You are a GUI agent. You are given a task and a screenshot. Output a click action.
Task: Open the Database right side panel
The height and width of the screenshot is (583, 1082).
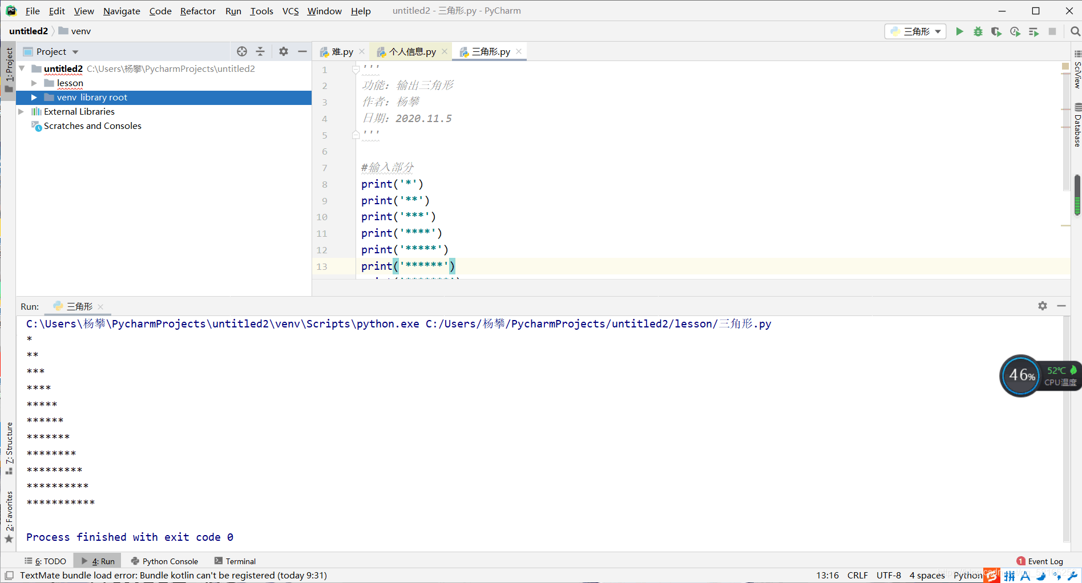point(1077,125)
